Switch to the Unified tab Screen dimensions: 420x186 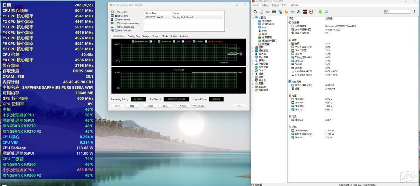tap(174, 36)
